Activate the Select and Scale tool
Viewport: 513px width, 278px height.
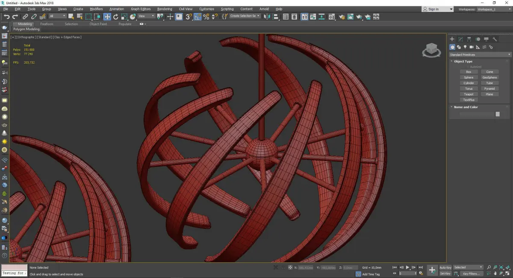tap(124, 17)
